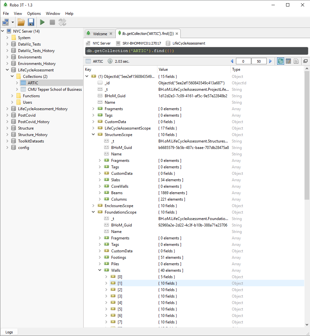This screenshot has width=310, height=336.
Task: Expand the DataViz_Tests database
Action: tap(7, 44)
